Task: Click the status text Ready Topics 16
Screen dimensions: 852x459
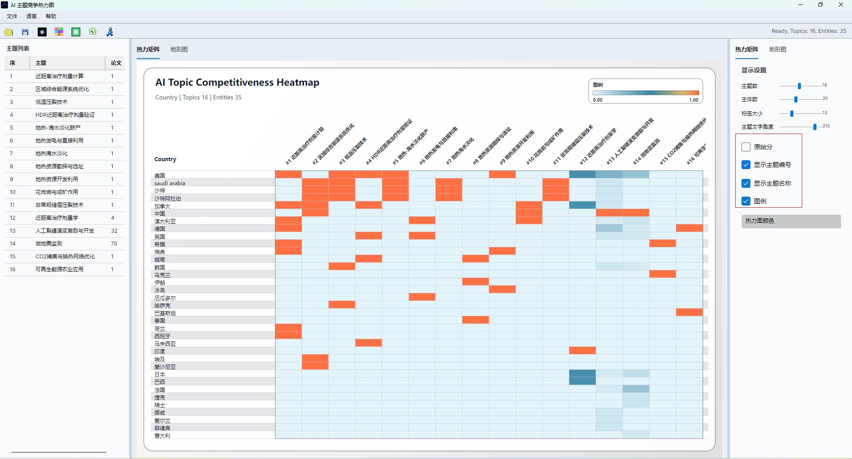Action: pyautogui.click(x=809, y=31)
